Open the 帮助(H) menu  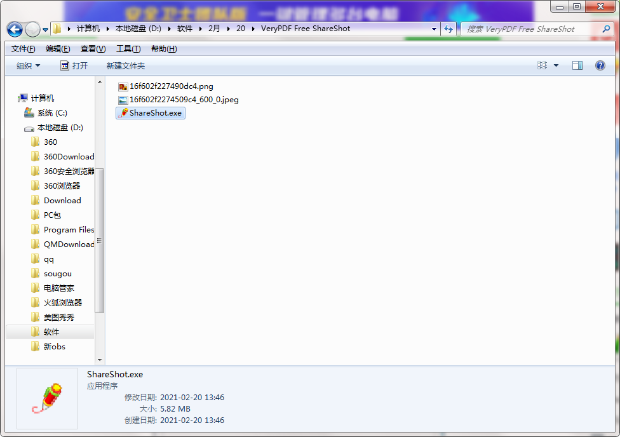point(164,49)
